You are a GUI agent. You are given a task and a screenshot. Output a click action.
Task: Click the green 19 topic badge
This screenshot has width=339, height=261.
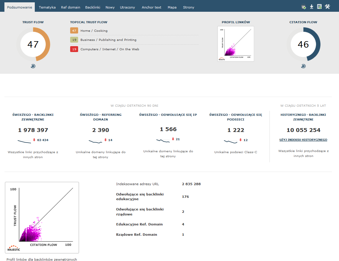click(x=74, y=40)
